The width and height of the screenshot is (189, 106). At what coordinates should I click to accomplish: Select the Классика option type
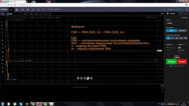click(182, 31)
